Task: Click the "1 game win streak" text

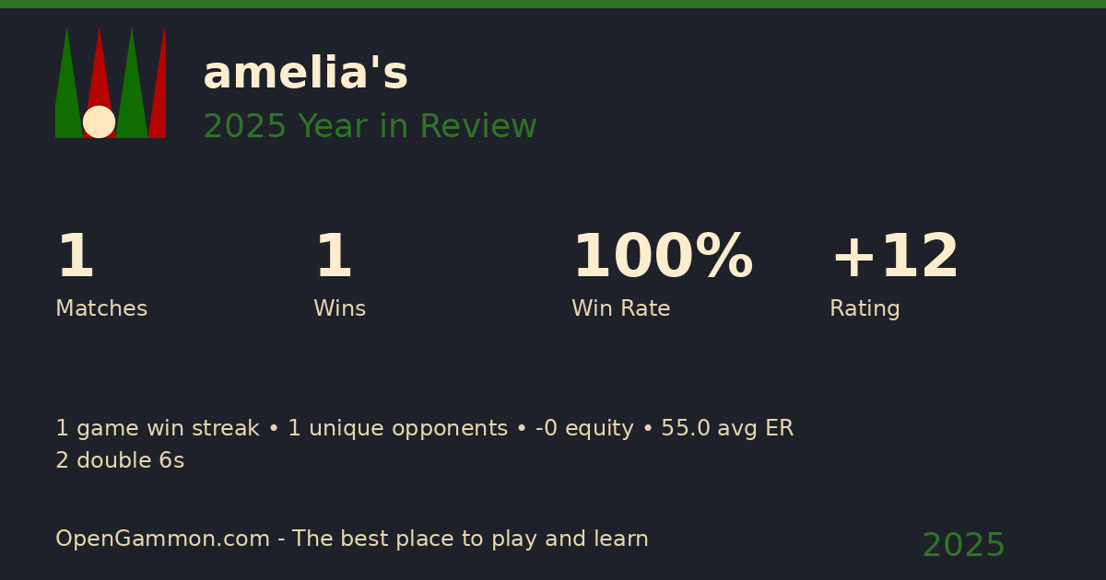Action: coord(157,429)
